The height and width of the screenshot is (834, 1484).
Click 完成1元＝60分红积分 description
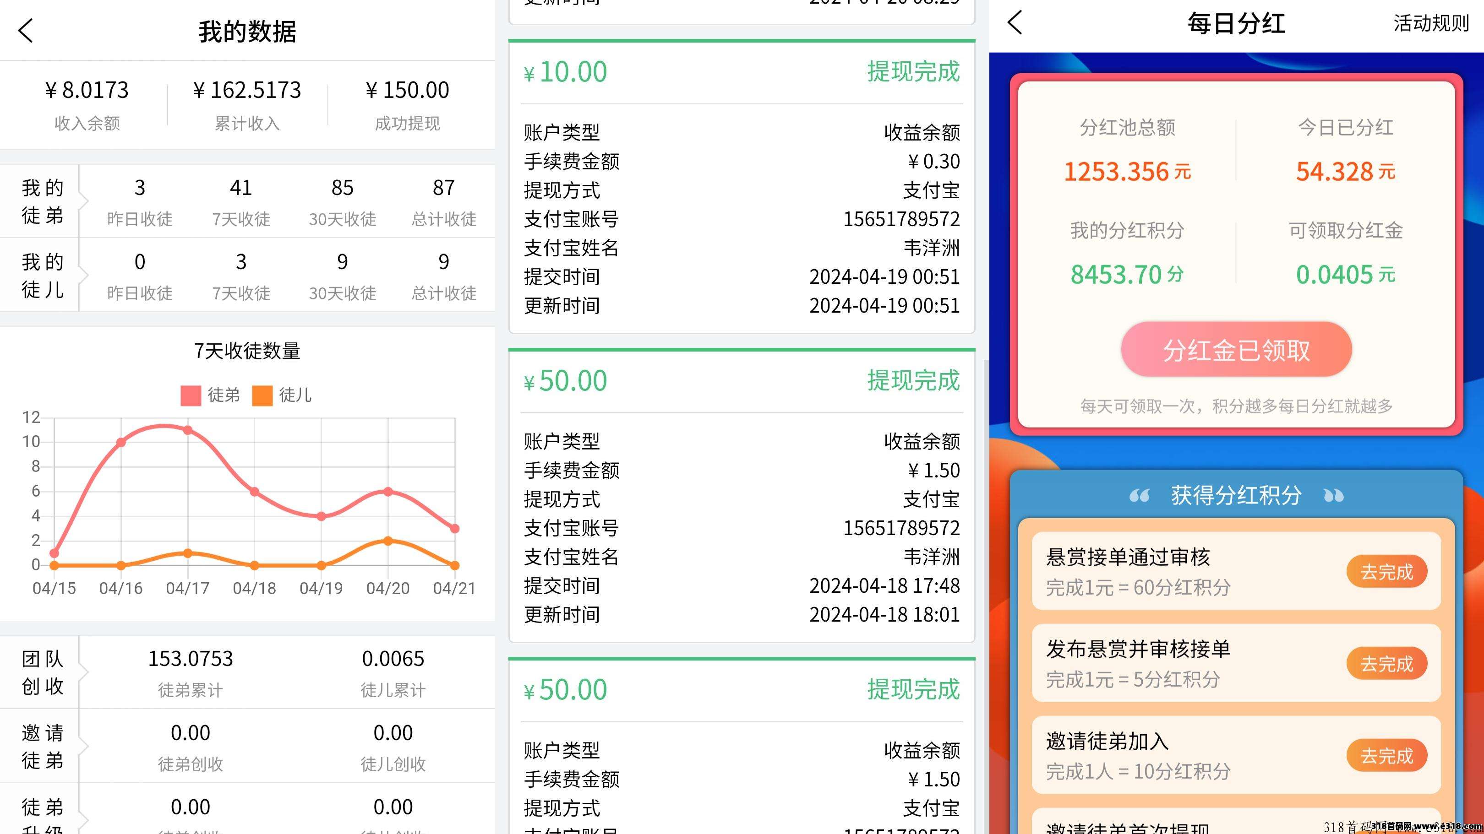click(1138, 588)
